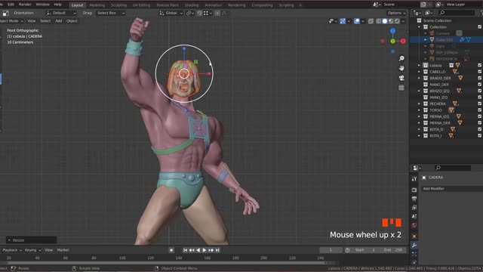Click the blue Z axis on navigation gizmo
The height and width of the screenshot is (272, 483).
[392, 31]
